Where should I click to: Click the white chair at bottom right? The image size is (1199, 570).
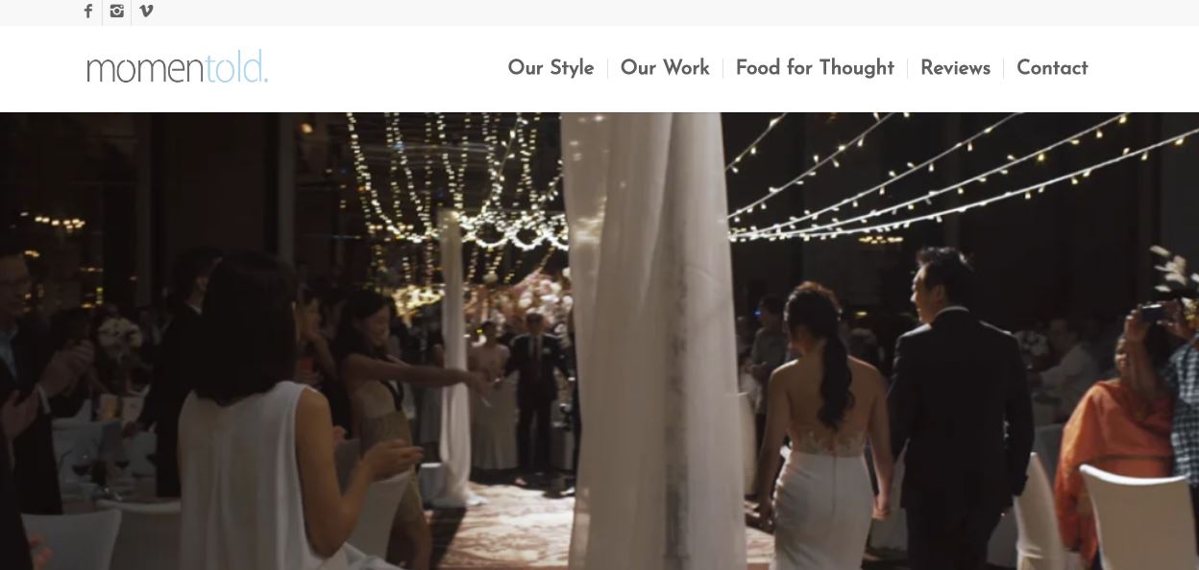coord(1138,518)
